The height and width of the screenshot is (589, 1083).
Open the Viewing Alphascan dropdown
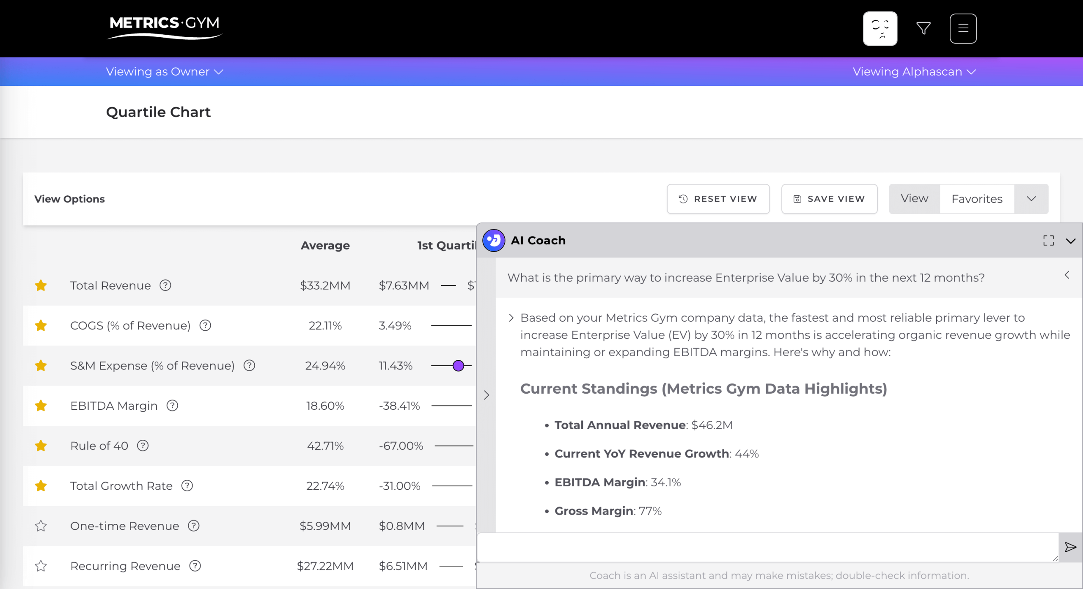914,72
